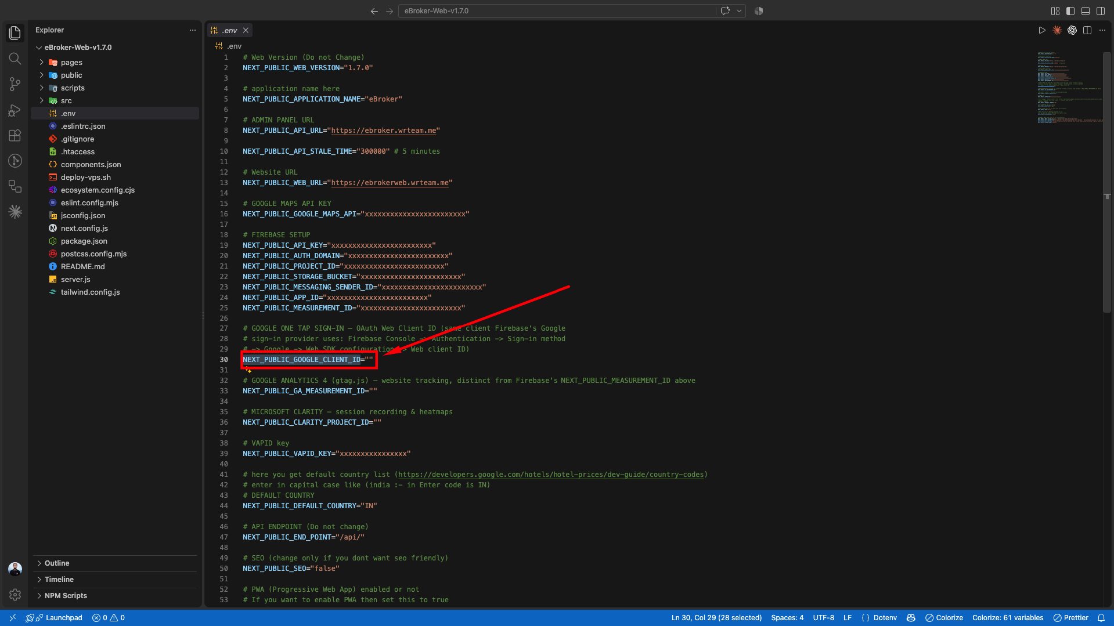Open the ebroker.wrteam.me API URL link
Screen dimensions: 1114x626
(384, 131)
